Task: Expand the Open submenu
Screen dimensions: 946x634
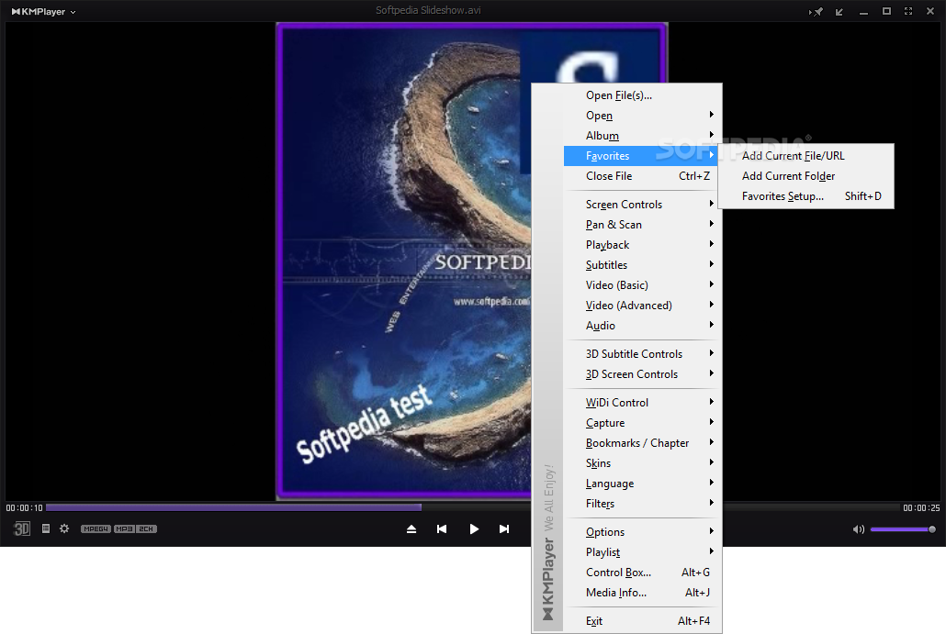Action: [x=643, y=115]
